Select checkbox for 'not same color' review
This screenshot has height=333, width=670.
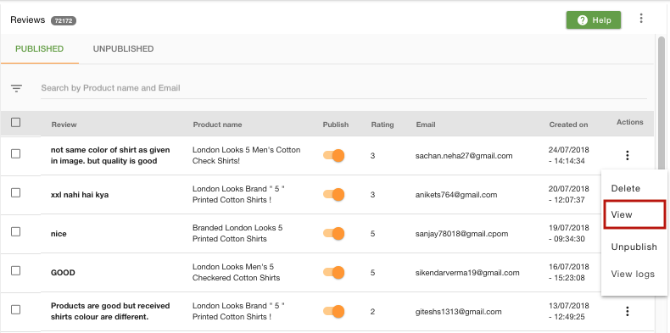tap(16, 153)
